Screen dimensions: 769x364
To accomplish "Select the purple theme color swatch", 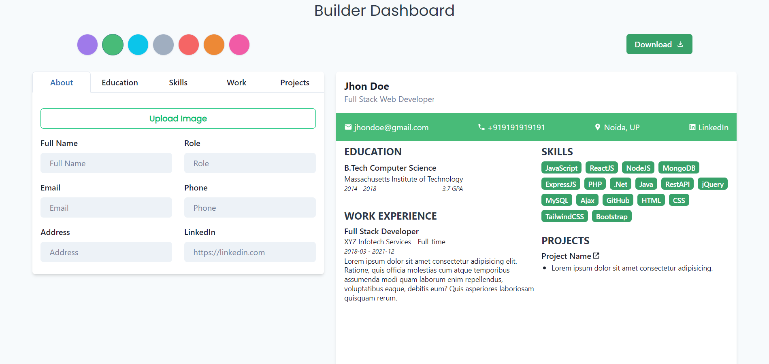I will tap(87, 44).
